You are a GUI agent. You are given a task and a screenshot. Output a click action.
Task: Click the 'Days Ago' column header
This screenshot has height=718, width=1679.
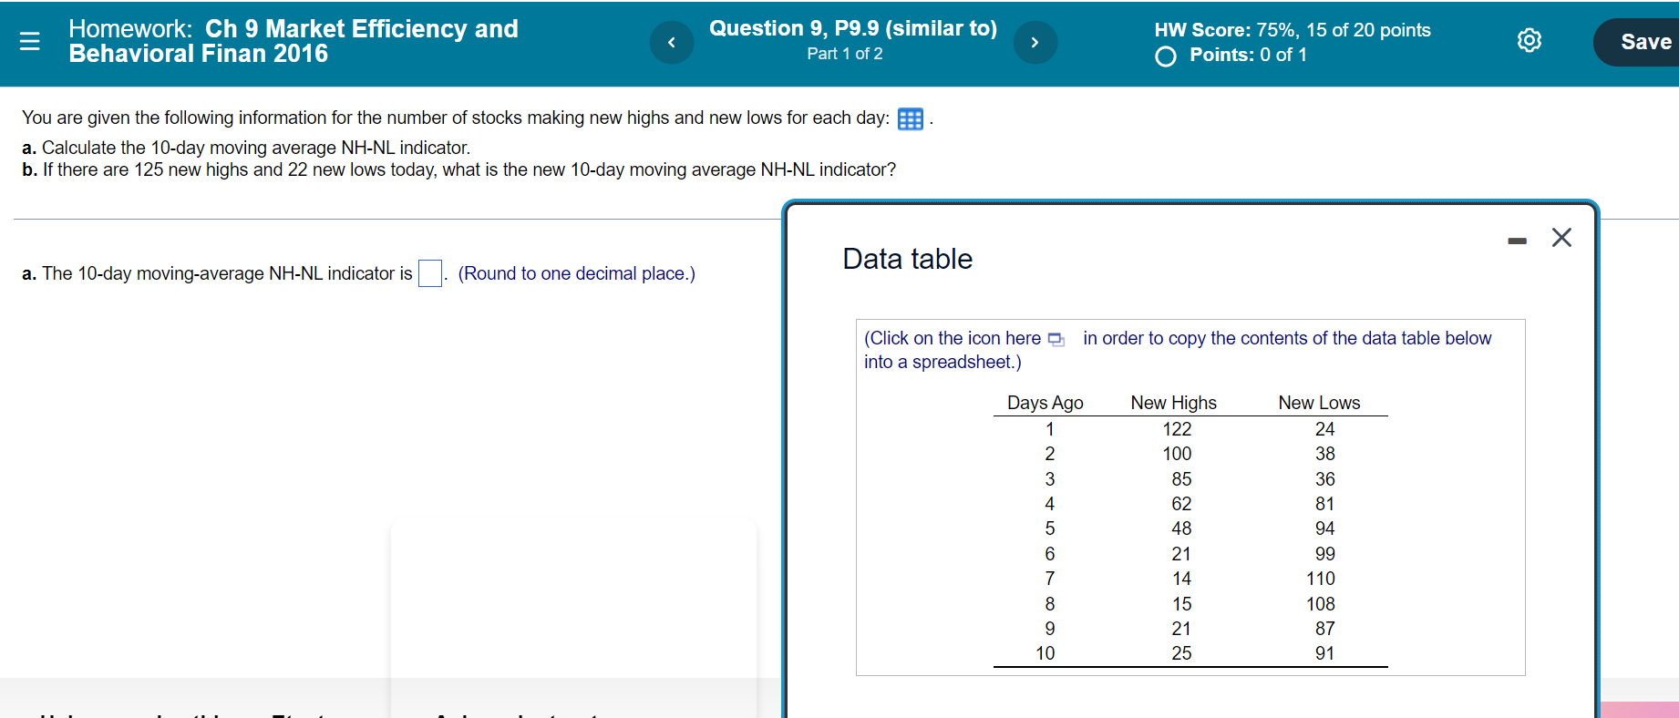pyautogui.click(x=1045, y=403)
